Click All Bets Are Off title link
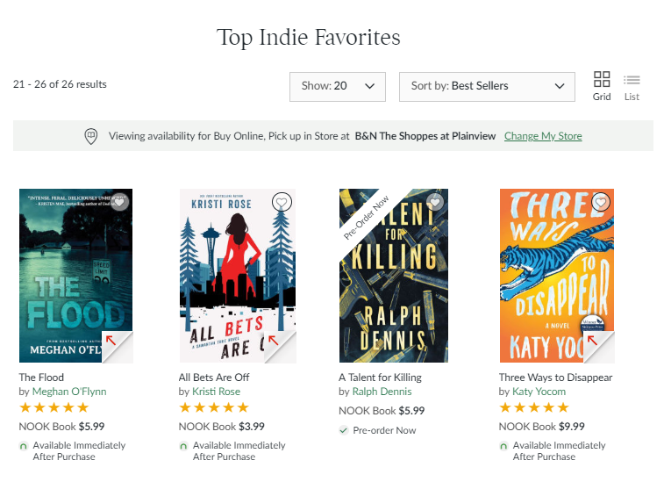The height and width of the screenshot is (482, 671). click(214, 378)
